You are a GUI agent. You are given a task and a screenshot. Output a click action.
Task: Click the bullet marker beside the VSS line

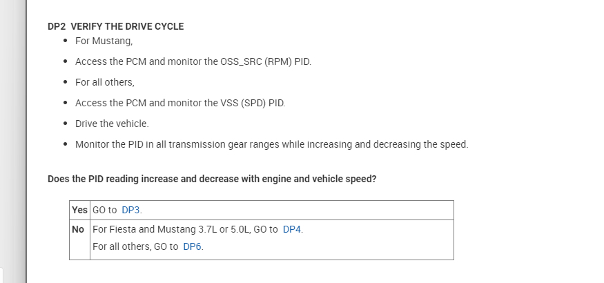pos(65,103)
